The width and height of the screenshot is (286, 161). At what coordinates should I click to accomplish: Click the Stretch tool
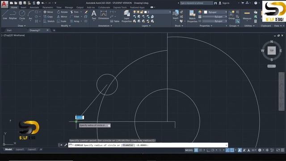(49, 21)
